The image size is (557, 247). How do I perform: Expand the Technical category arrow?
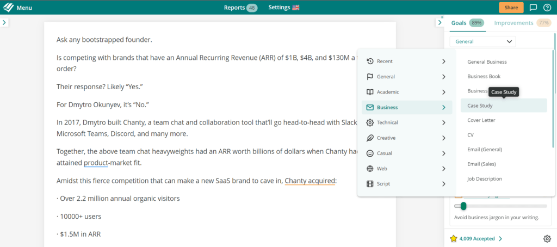[x=443, y=122]
